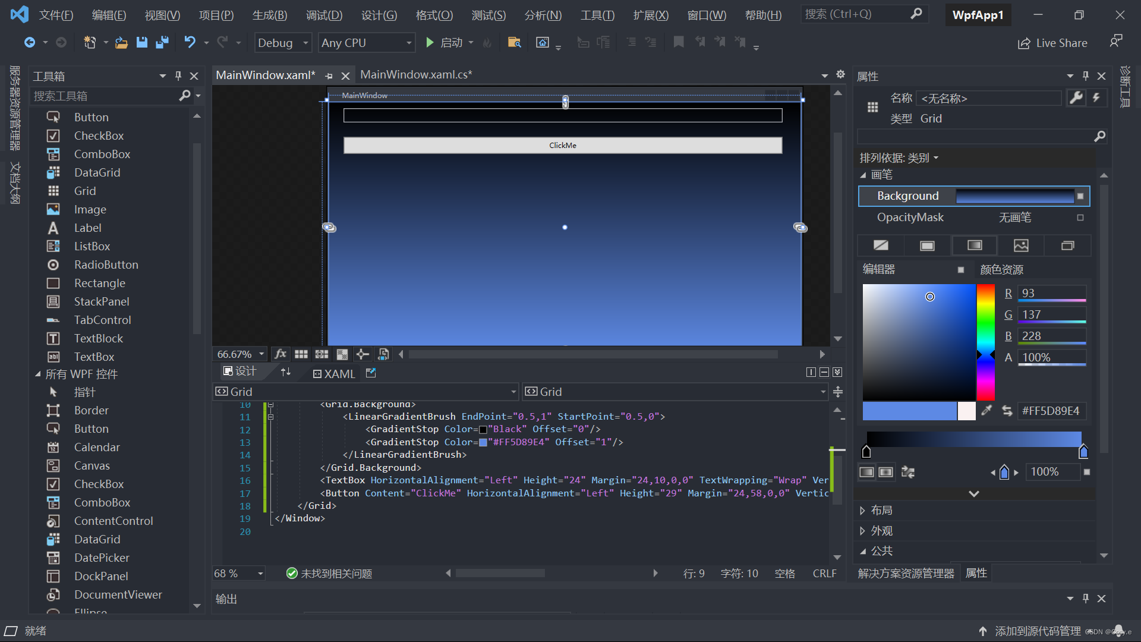Screen dimensions: 1141x642
Task: Select the solid color brush icon
Action: click(x=927, y=246)
